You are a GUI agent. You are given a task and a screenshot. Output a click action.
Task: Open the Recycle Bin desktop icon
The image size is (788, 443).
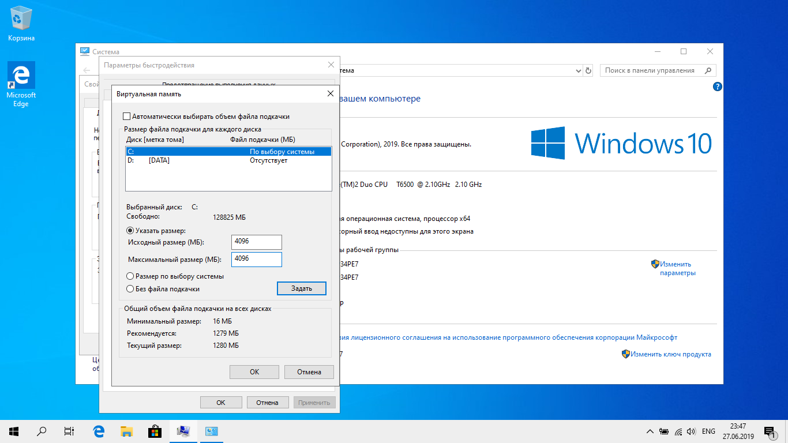pyautogui.click(x=21, y=22)
